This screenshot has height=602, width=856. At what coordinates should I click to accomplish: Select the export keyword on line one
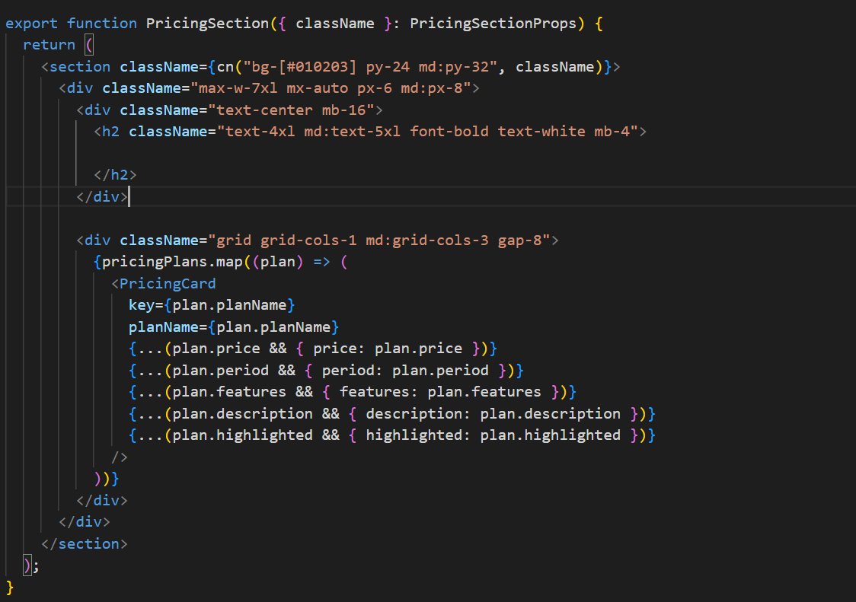pos(31,23)
